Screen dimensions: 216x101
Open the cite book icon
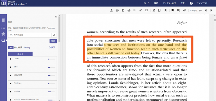click(x=147, y=10)
